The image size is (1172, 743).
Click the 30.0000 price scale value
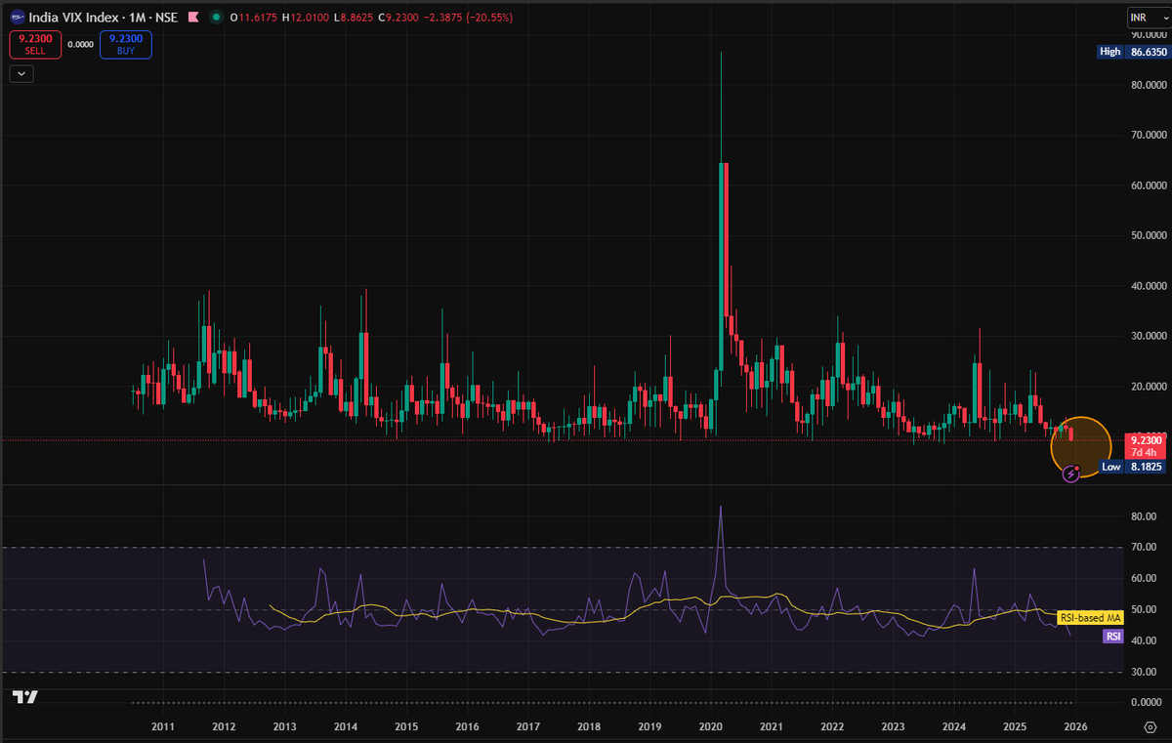pyautogui.click(x=1149, y=335)
